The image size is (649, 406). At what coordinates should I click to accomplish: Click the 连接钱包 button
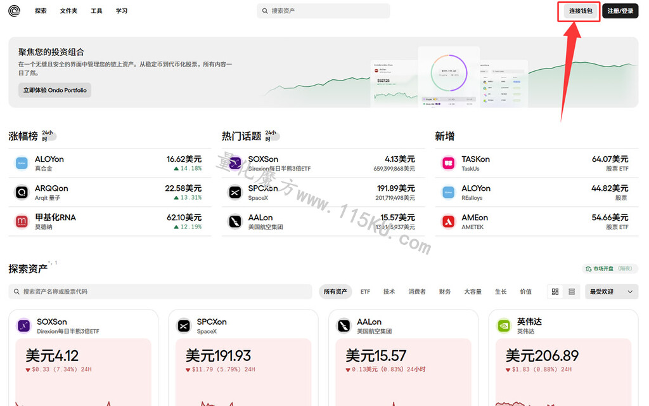(x=581, y=11)
